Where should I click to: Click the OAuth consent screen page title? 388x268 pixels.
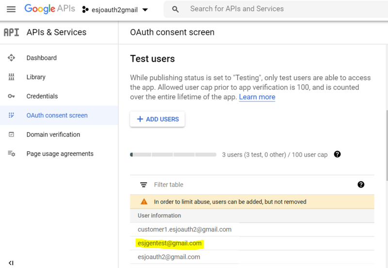click(x=172, y=32)
